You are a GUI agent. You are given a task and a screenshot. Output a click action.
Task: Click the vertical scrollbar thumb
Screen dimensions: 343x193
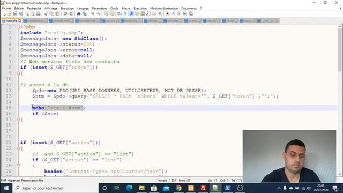(339, 49)
